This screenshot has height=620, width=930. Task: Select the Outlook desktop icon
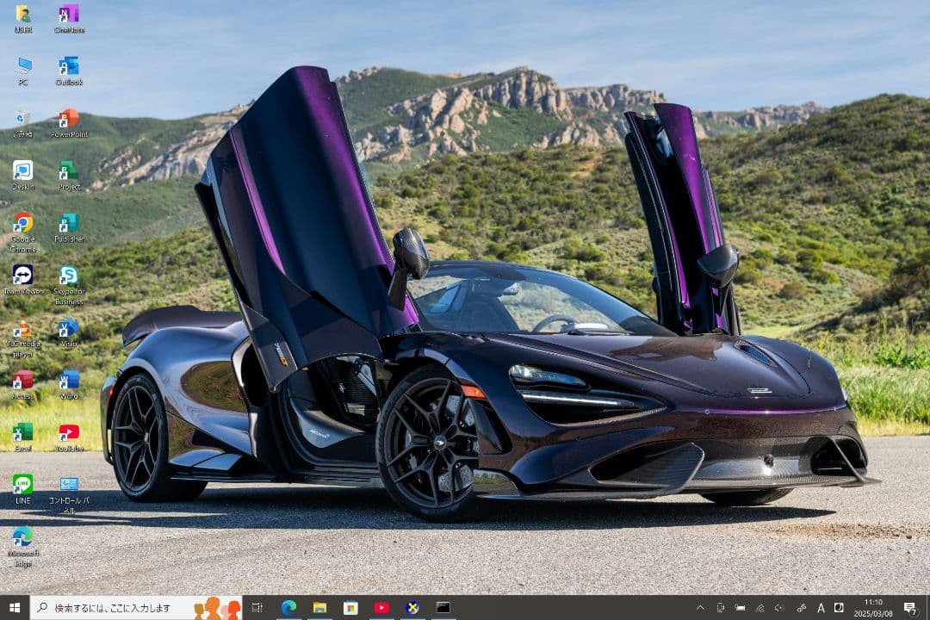(69, 67)
